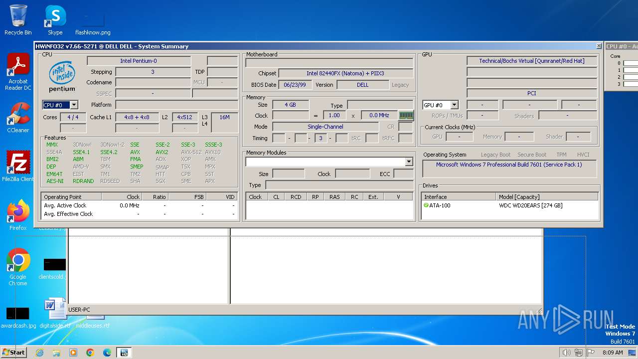The width and height of the screenshot is (638, 359).
Task: Click the network tray icon
Action: [x=578, y=353]
